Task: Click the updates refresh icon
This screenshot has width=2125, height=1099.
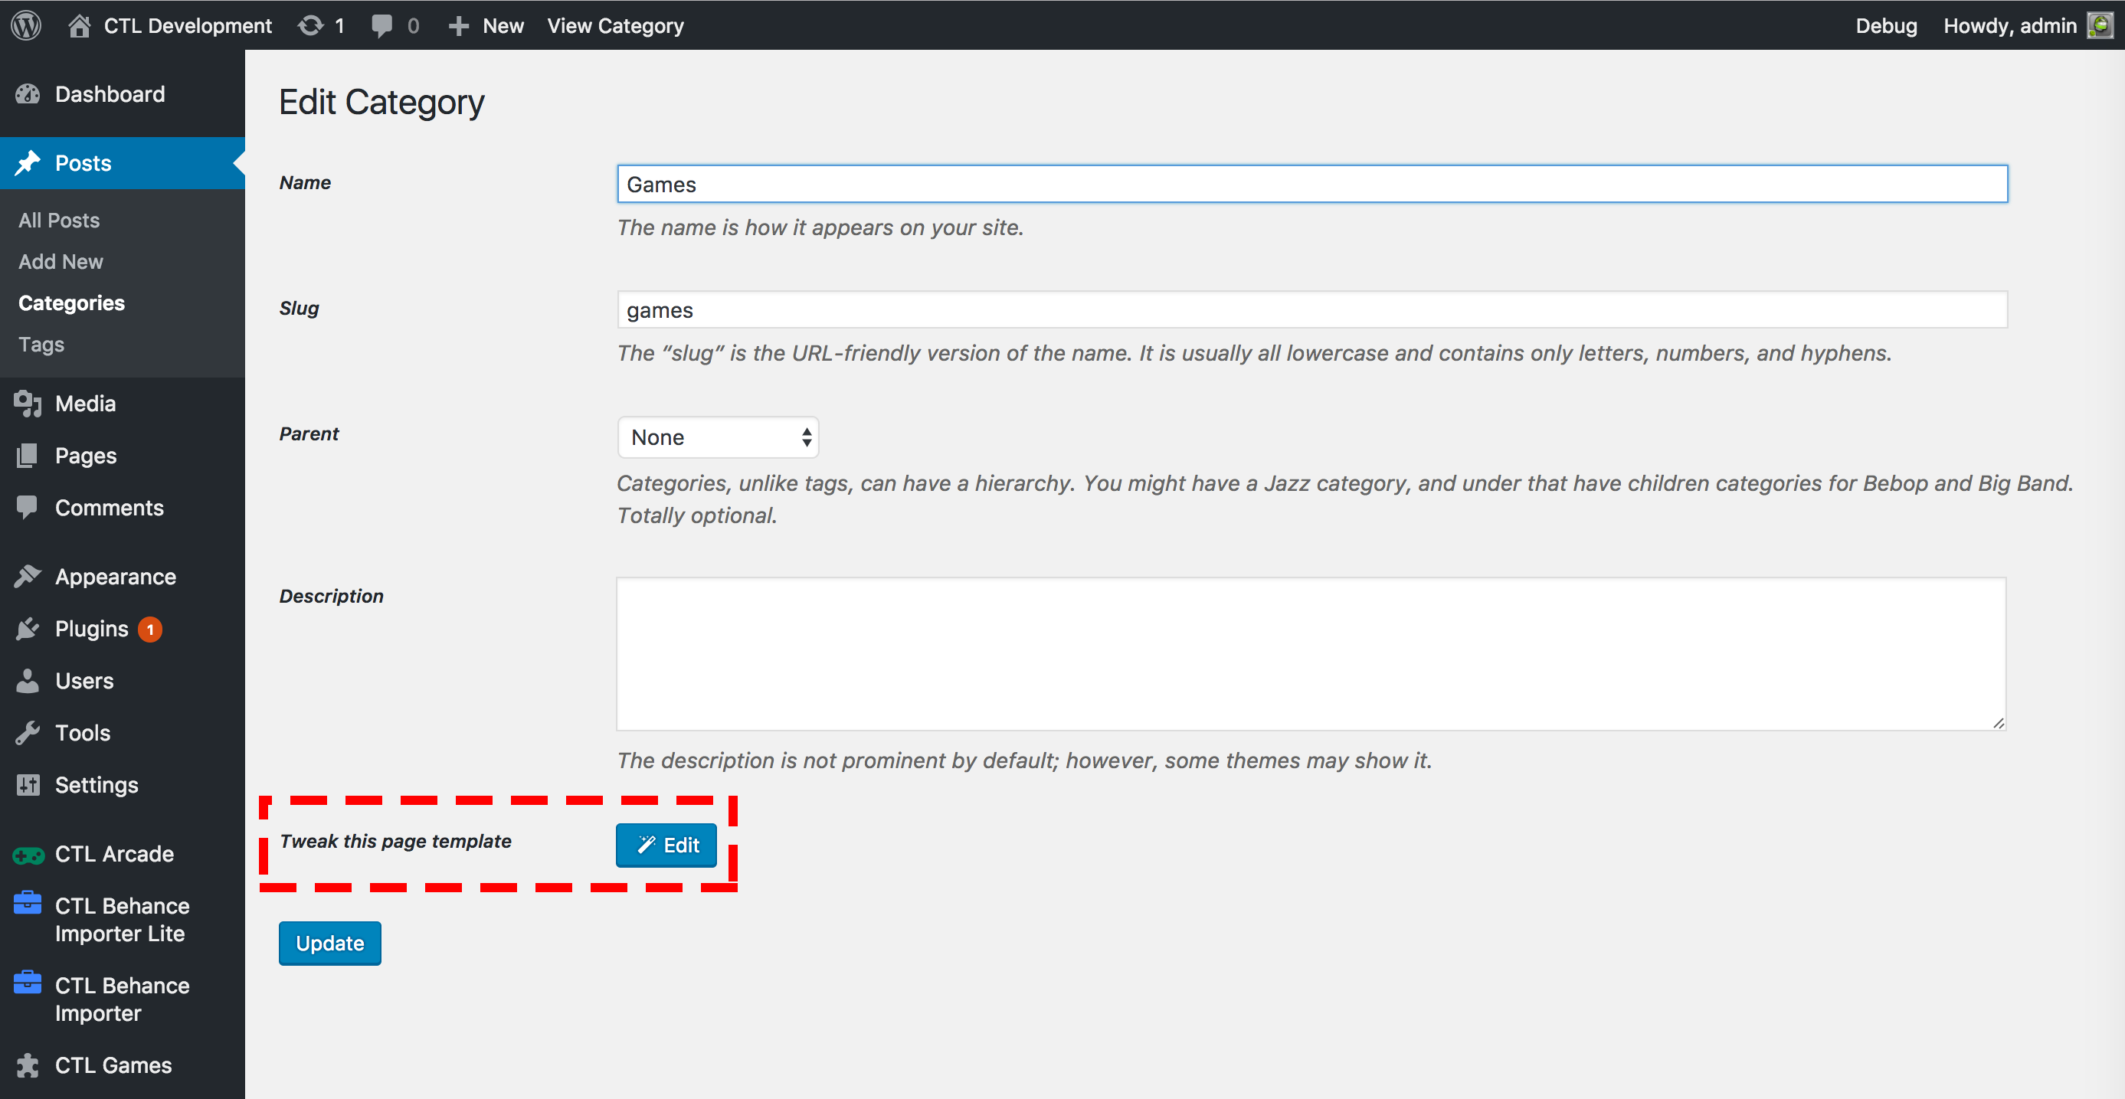Action: click(310, 25)
